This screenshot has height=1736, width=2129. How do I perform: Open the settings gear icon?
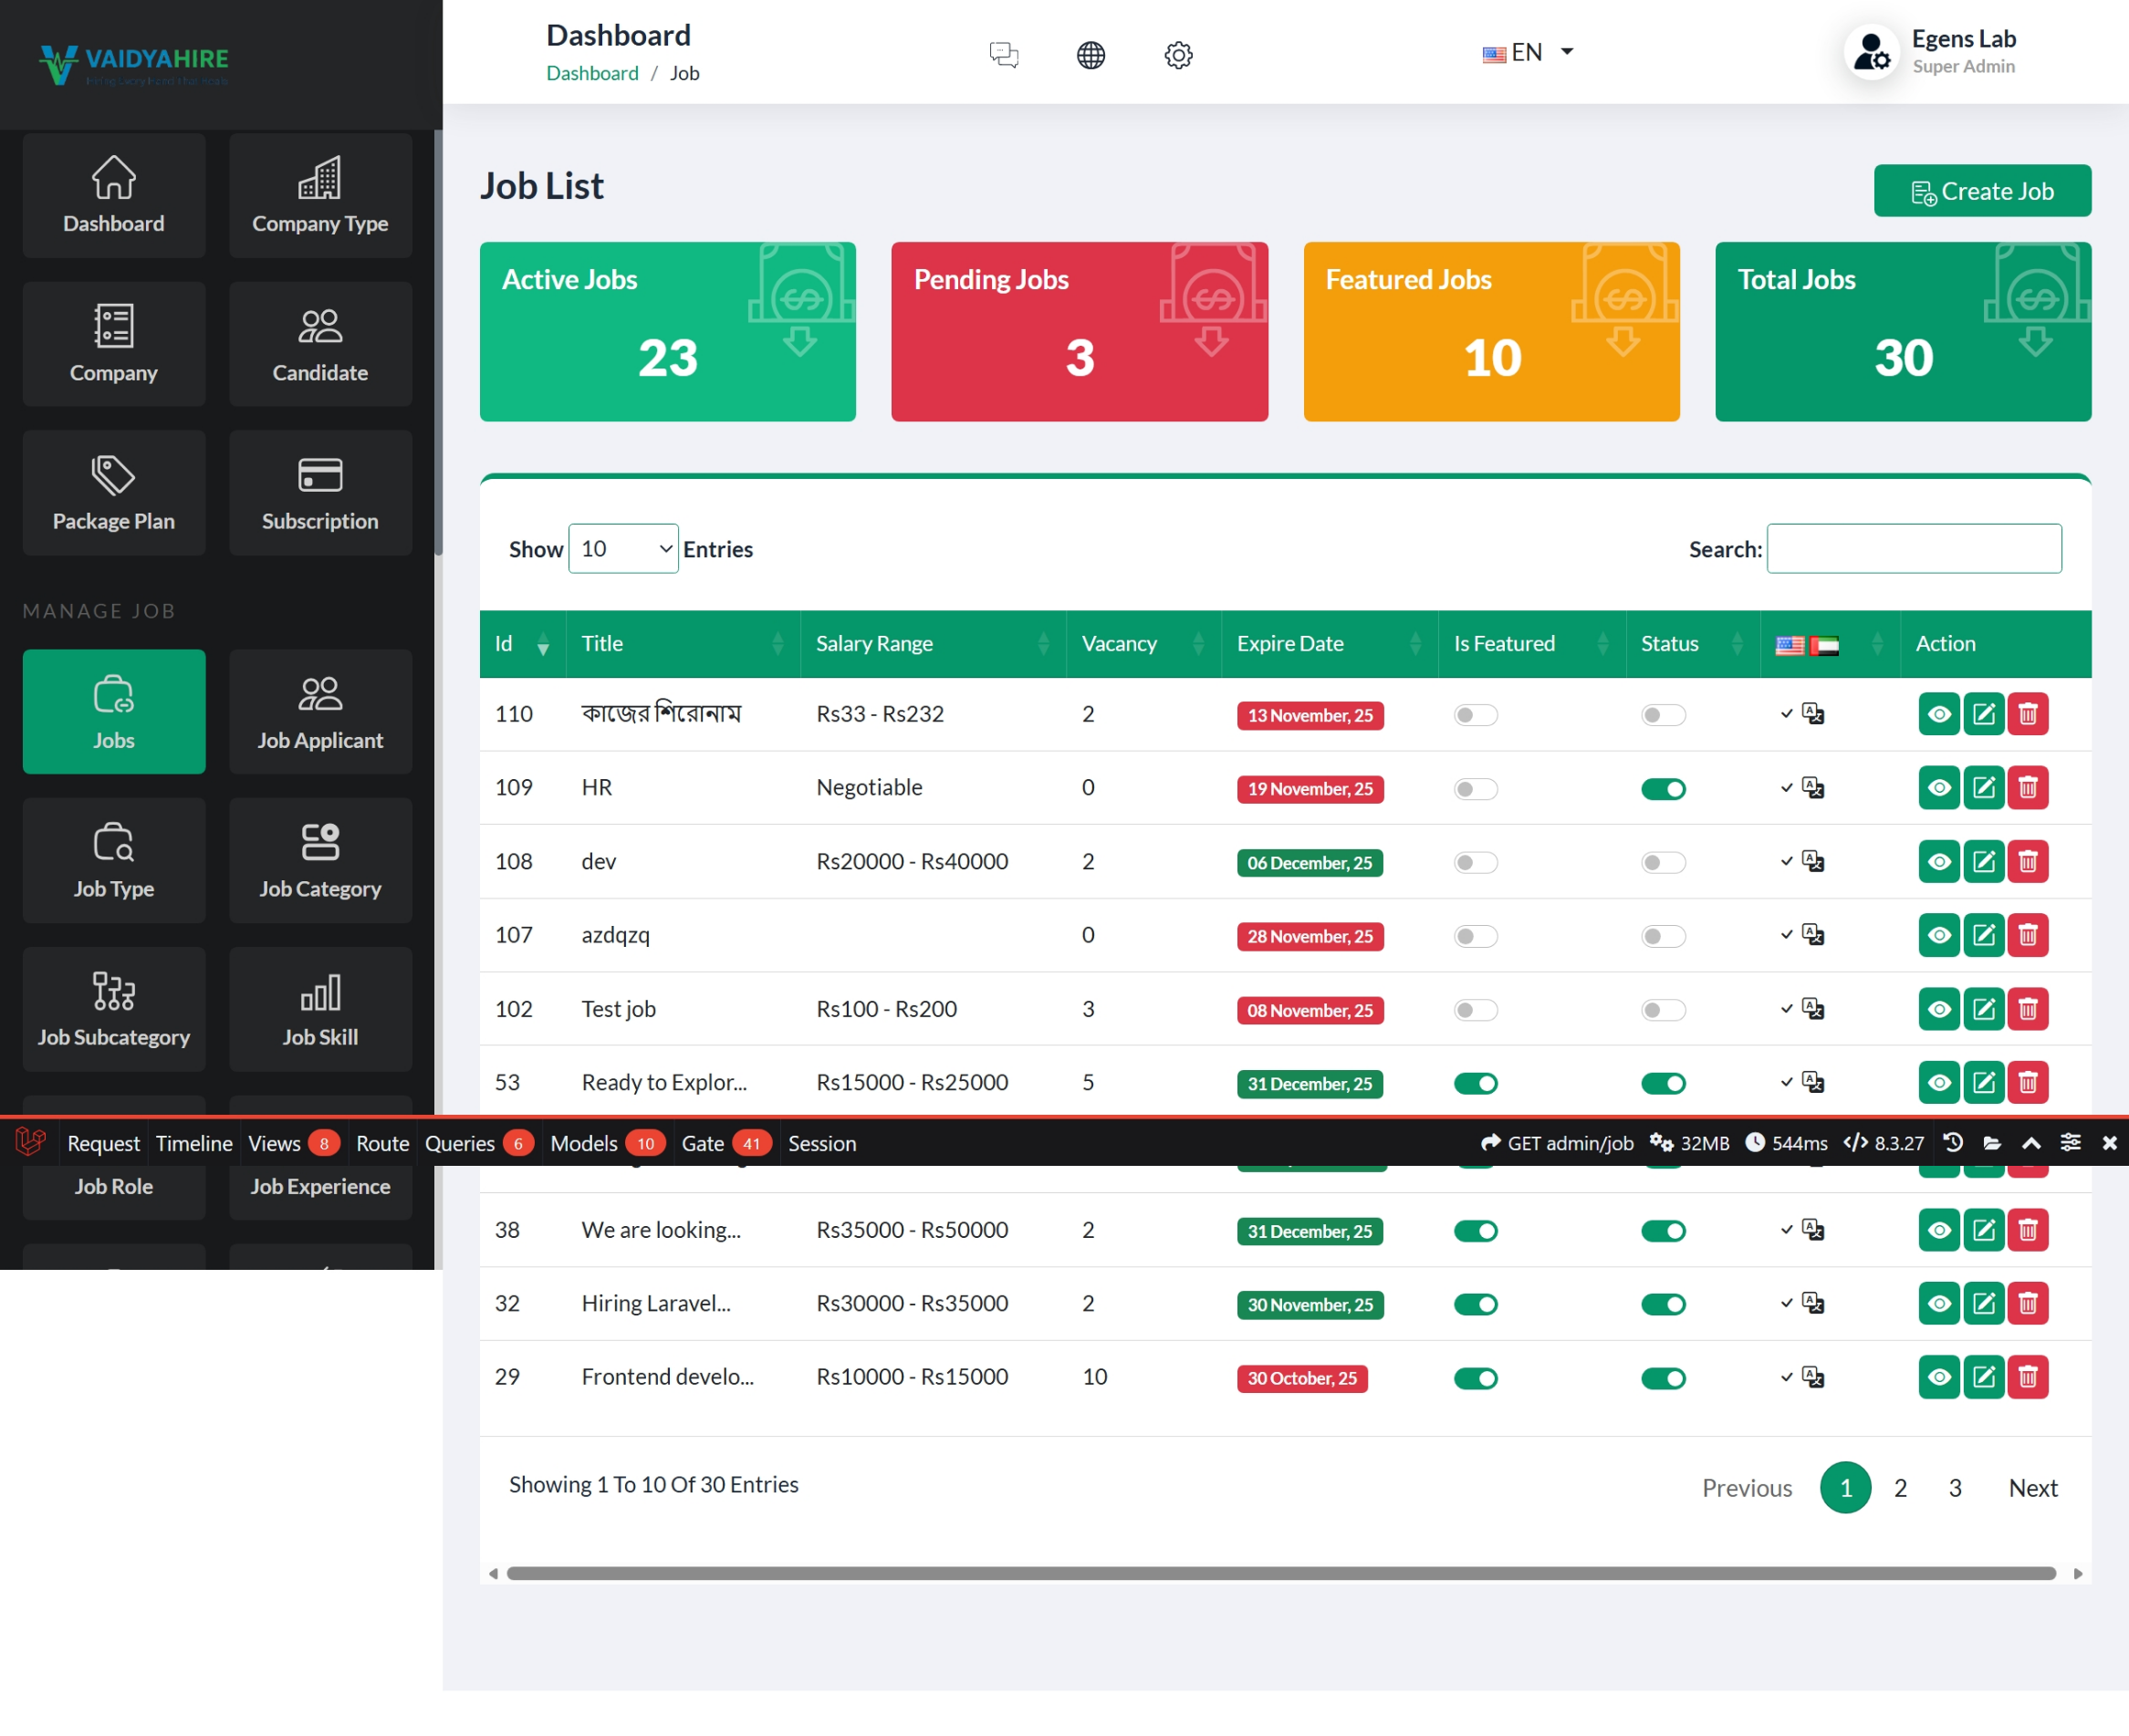pyautogui.click(x=1178, y=54)
